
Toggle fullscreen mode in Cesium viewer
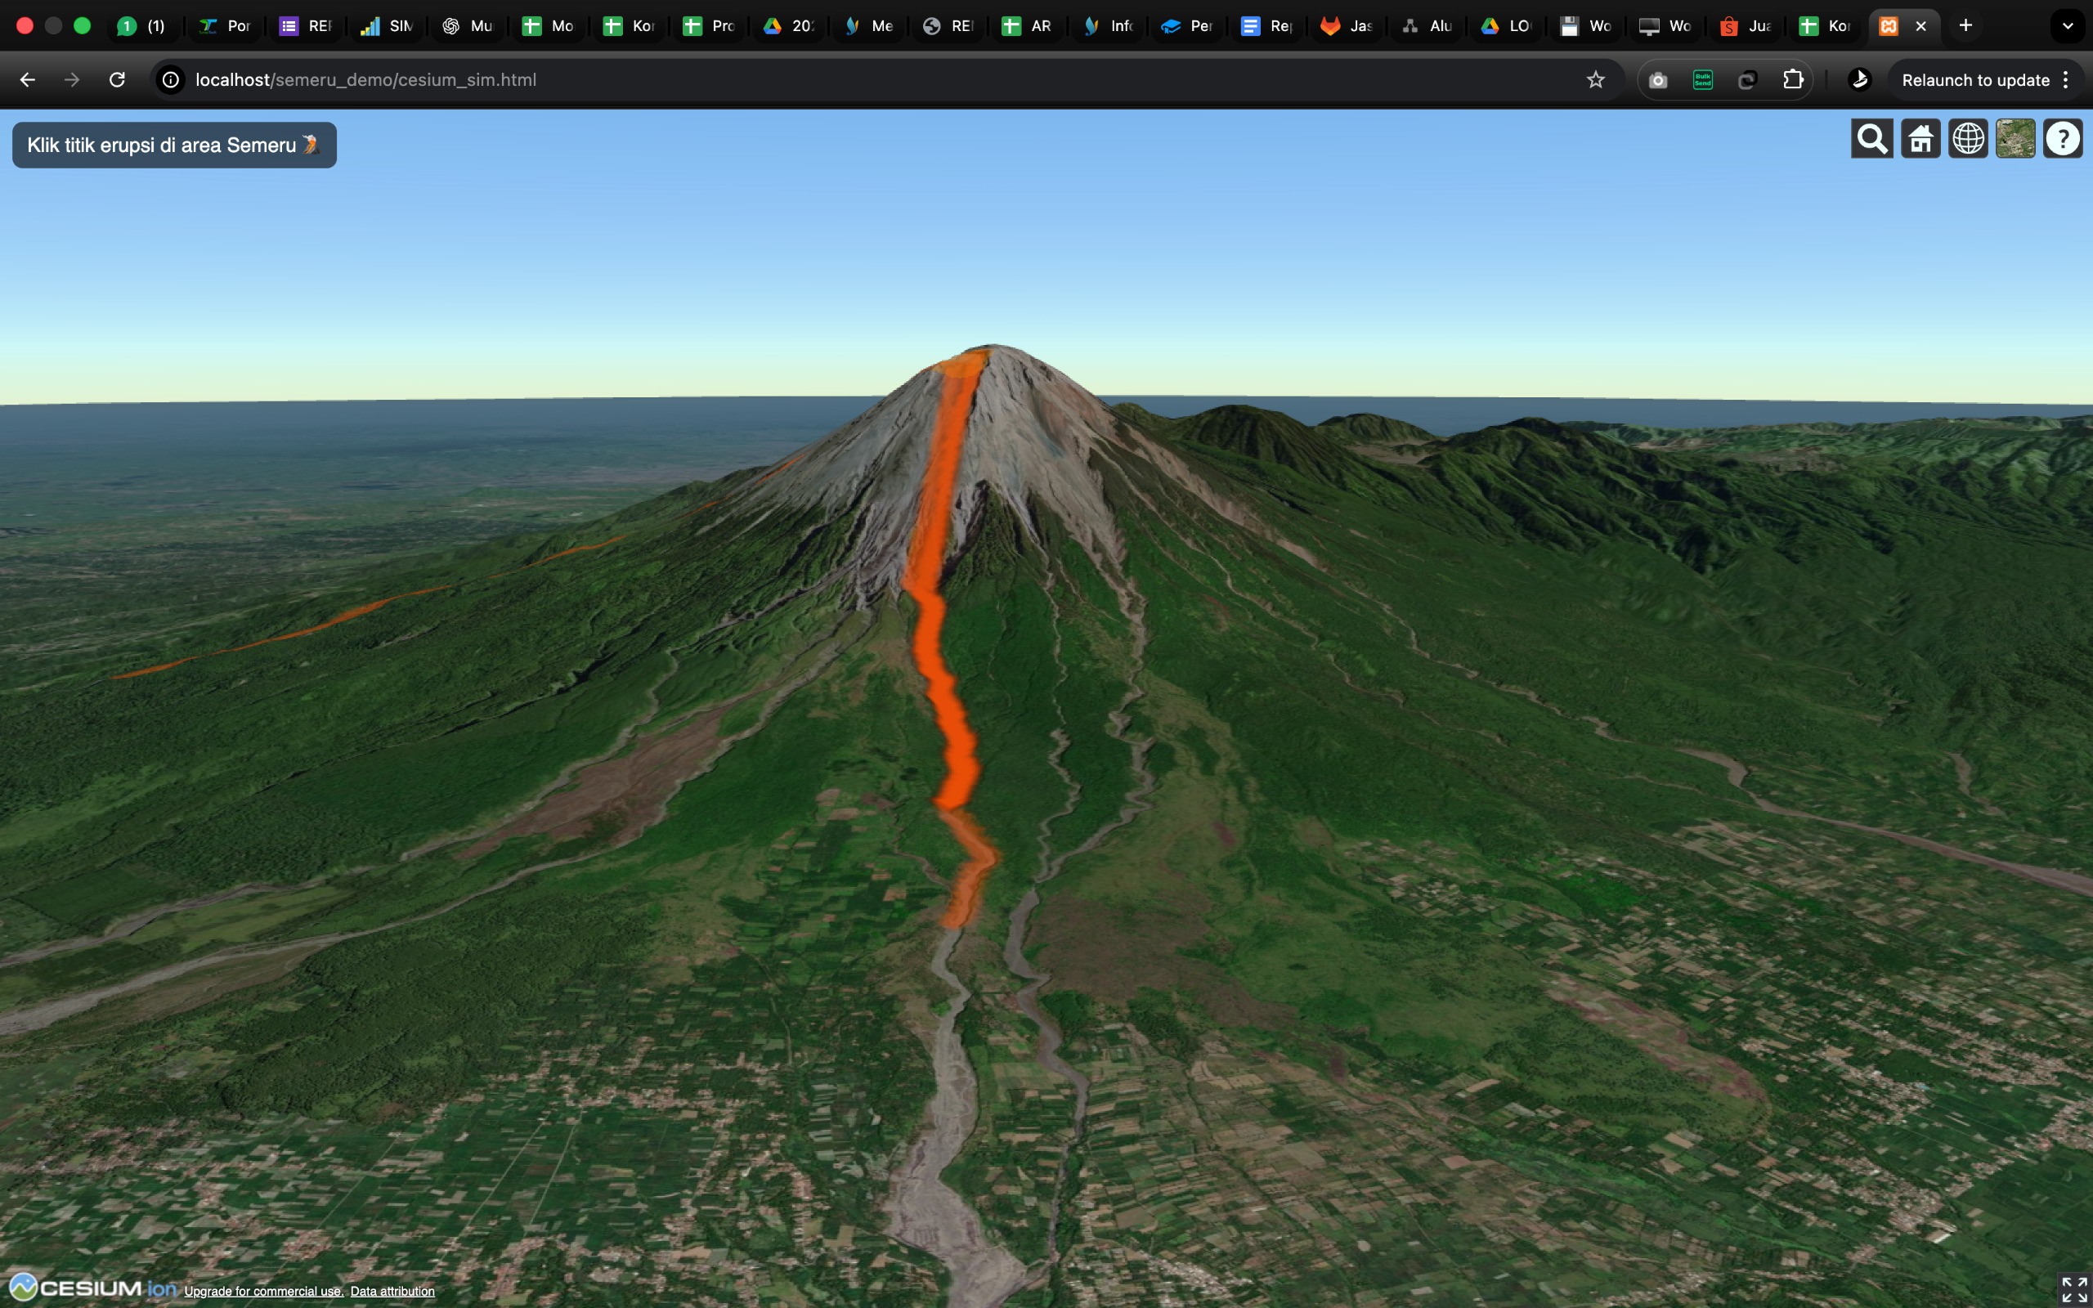(x=2073, y=1289)
